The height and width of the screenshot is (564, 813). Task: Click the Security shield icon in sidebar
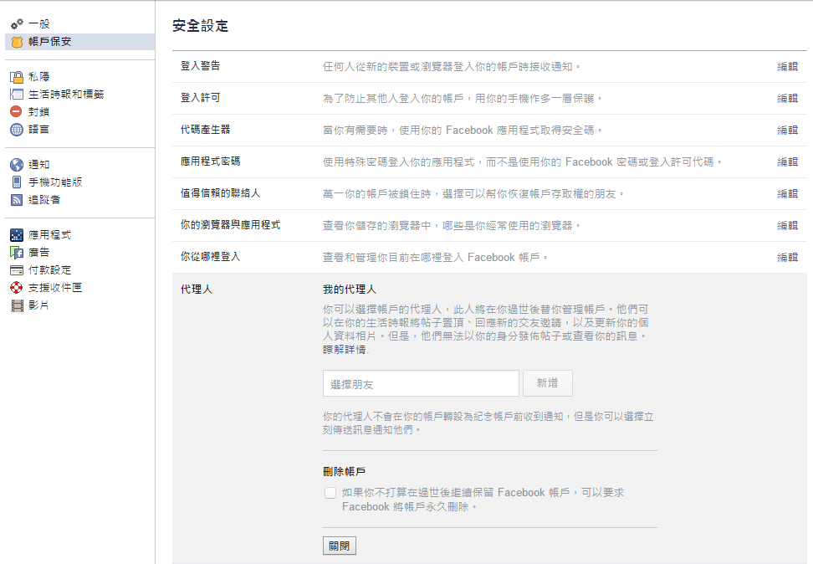[18, 41]
